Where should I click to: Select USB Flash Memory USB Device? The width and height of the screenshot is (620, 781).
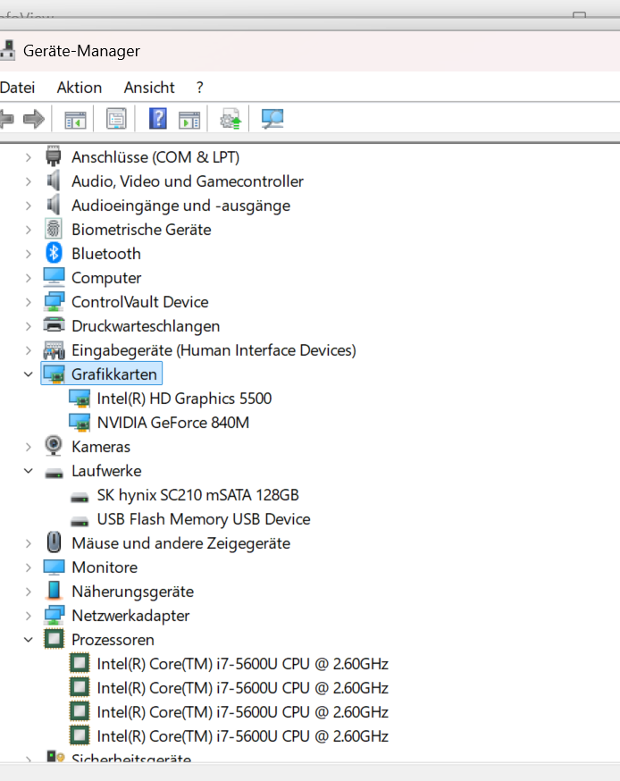pos(203,519)
